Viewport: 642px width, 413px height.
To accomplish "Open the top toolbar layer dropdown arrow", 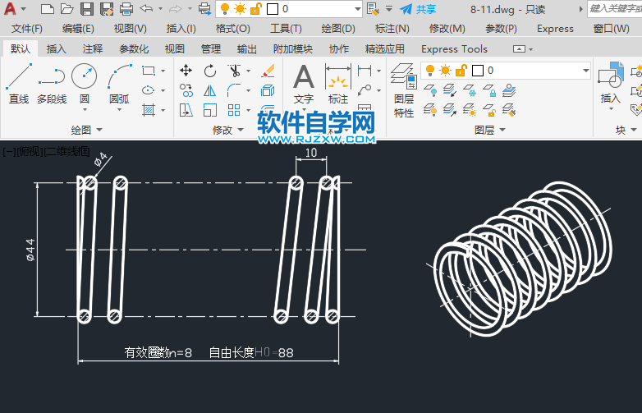I will (x=357, y=9).
